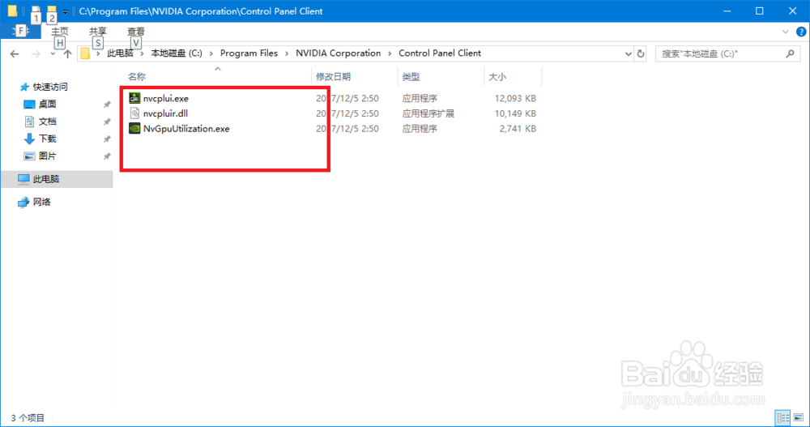Open address bar history dropdown
Image resolution: width=810 pixels, height=427 pixels.
(x=629, y=53)
